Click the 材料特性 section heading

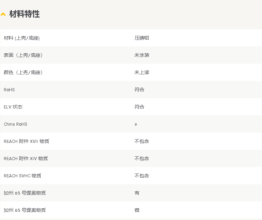point(24,14)
